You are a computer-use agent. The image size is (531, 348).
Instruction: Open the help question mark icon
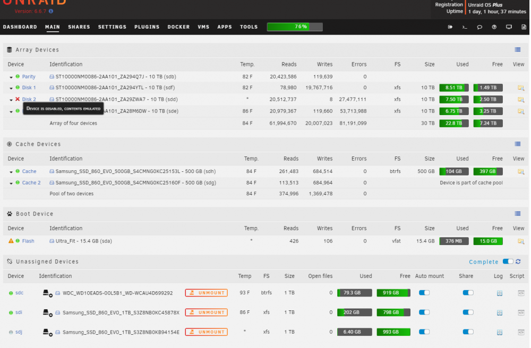coord(494,27)
